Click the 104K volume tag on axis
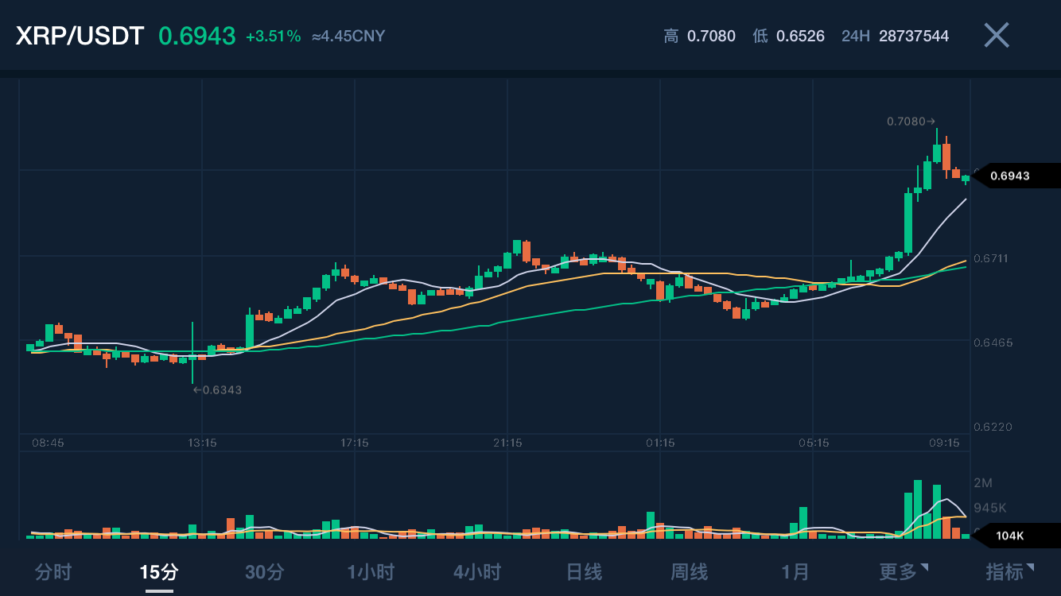1061x596 pixels. 1016,536
